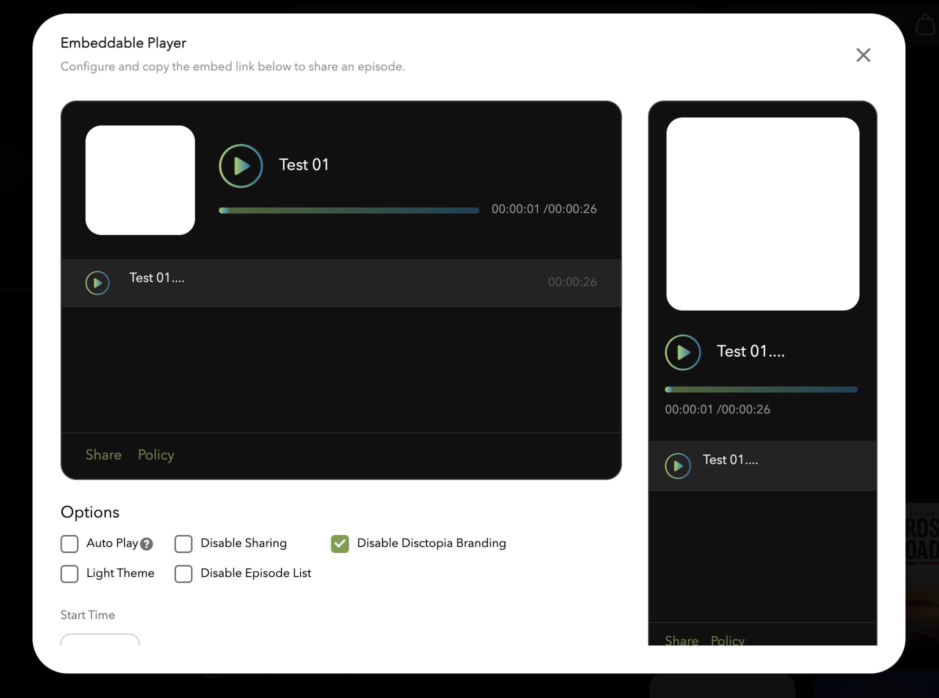Check the Disable Sharing option

point(183,544)
